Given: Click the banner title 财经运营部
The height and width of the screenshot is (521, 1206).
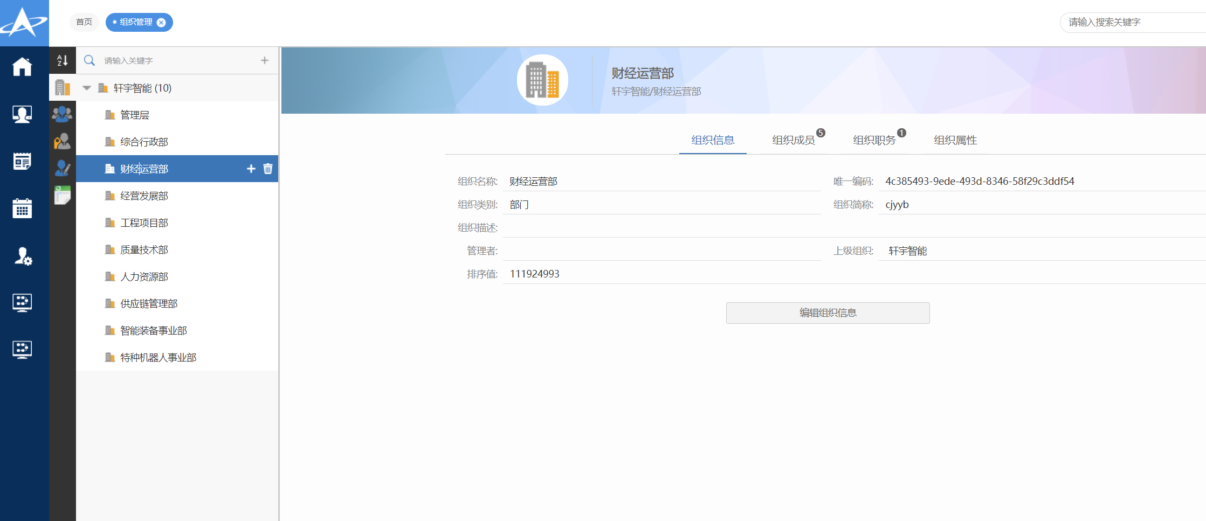Looking at the screenshot, I should pyautogui.click(x=643, y=73).
